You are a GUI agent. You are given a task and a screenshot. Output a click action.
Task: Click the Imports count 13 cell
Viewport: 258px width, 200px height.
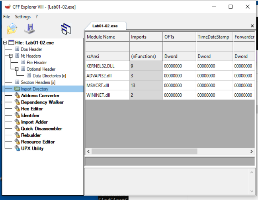(x=146, y=85)
